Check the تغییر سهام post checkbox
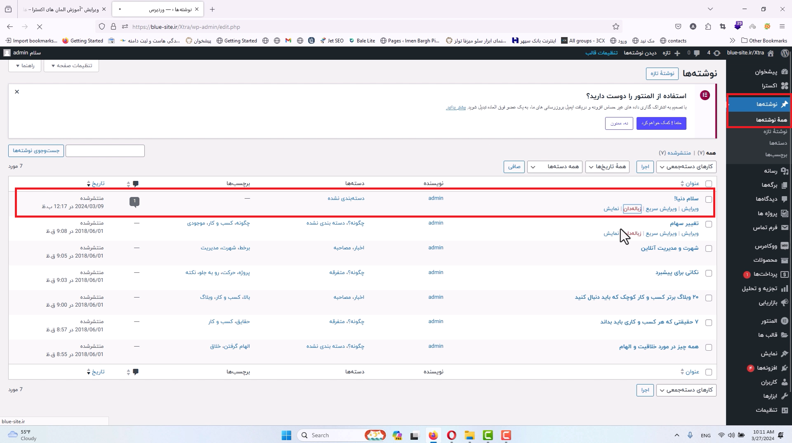 [709, 224]
